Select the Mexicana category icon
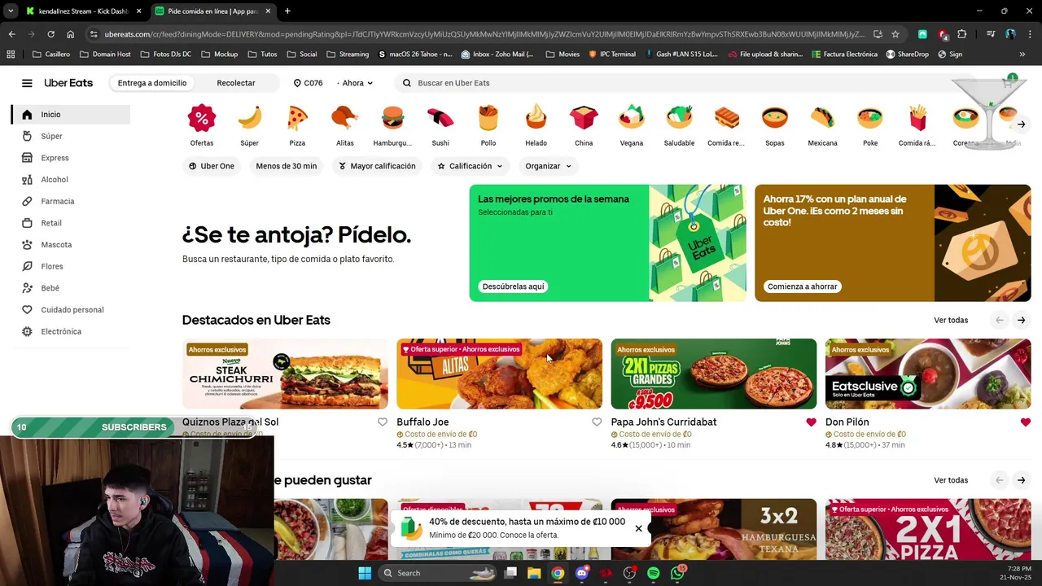Image resolution: width=1042 pixels, height=586 pixels. pos(822,119)
